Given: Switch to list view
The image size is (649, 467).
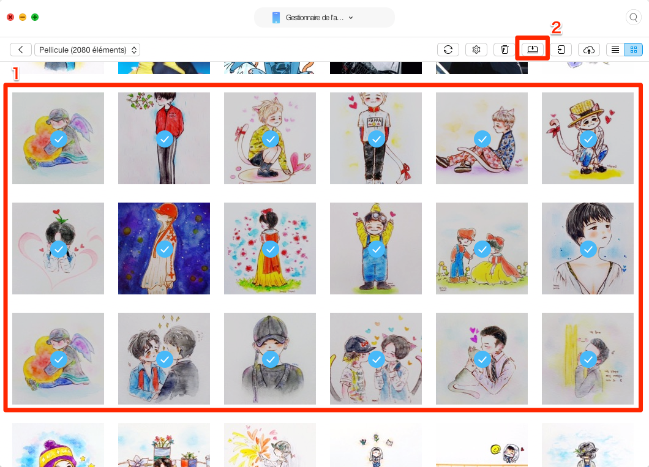Looking at the screenshot, I should (x=615, y=50).
